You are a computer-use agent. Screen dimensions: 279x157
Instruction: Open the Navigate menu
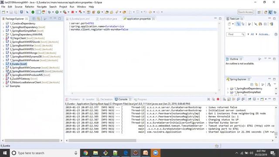[x=42, y=7]
